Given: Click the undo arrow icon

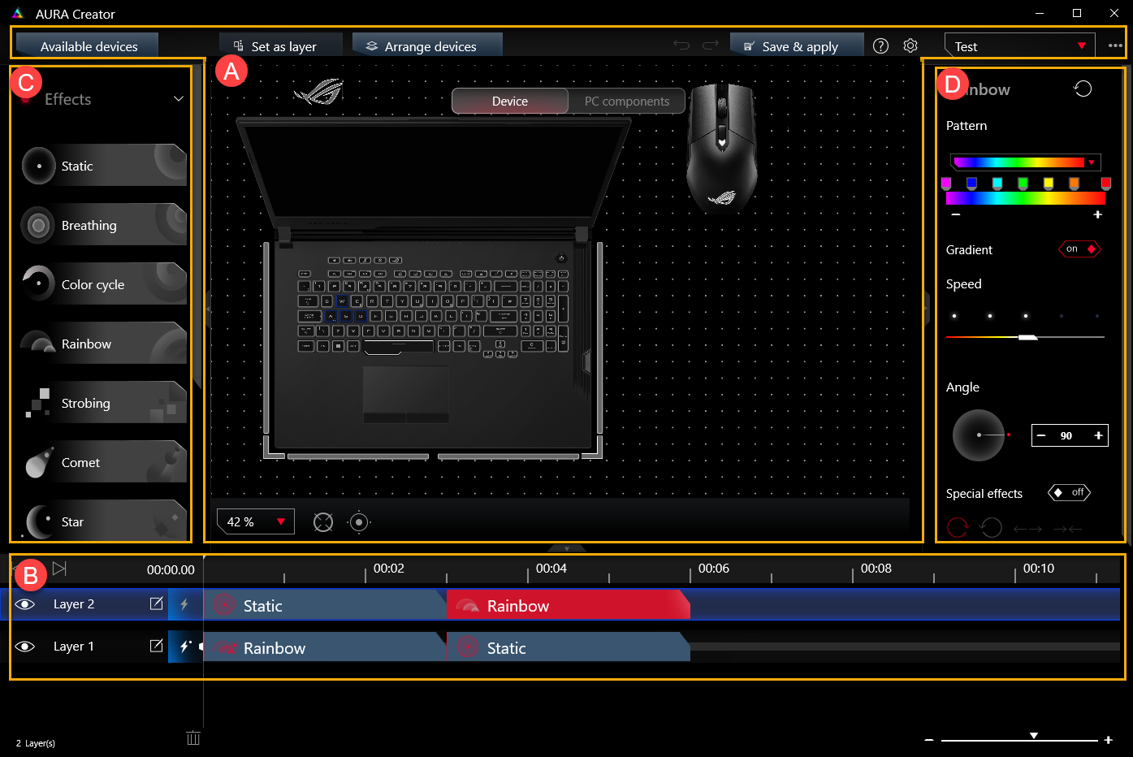Looking at the screenshot, I should tap(681, 45).
